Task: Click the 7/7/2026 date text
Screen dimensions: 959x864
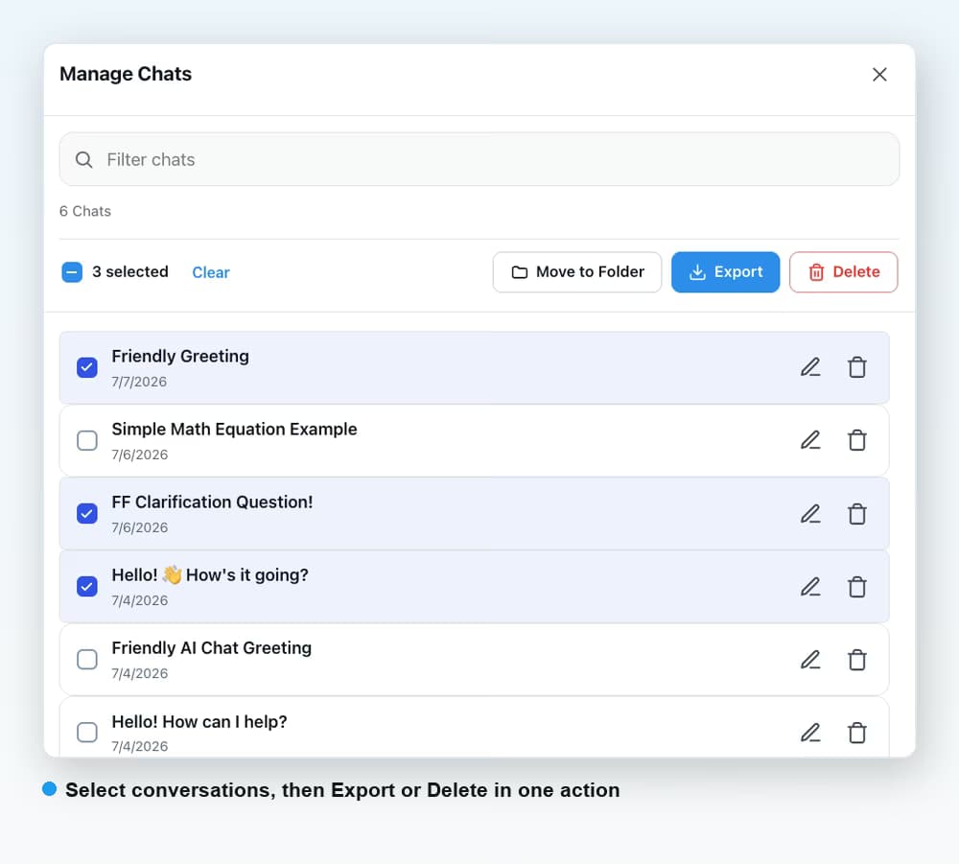Action: 139,383
